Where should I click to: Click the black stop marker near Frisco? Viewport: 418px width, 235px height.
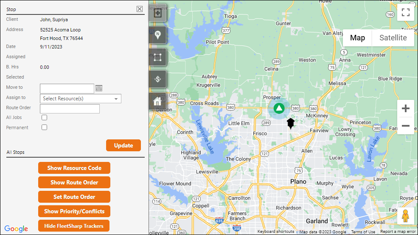(290, 123)
